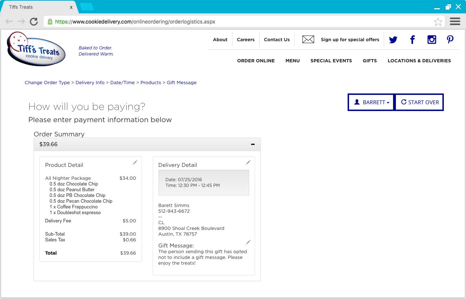Open the BARRETT account dropdown
Image resolution: width=466 pixels, height=299 pixels.
pyautogui.click(x=371, y=102)
